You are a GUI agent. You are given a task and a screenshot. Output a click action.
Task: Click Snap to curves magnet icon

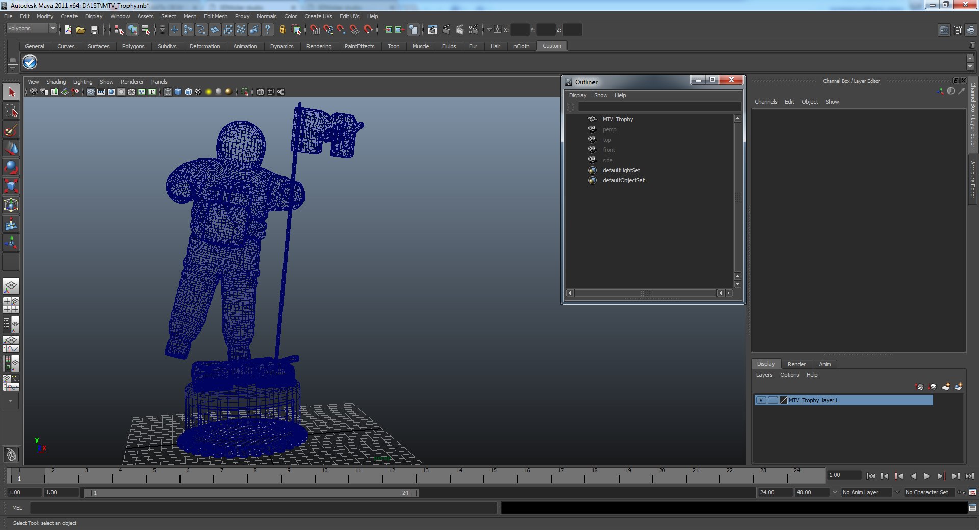(x=328, y=30)
